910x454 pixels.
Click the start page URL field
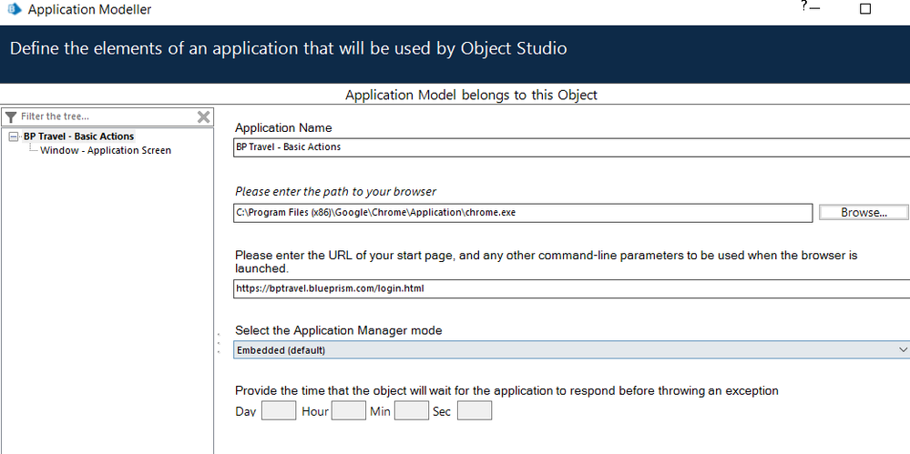[x=571, y=289]
